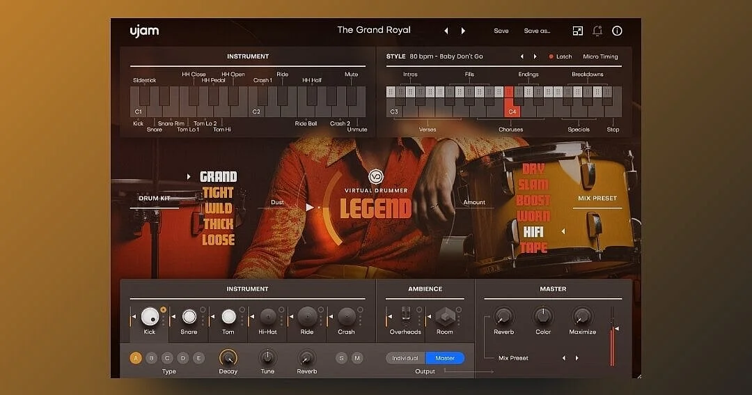752x395 pixels.
Task: Toggle the Latch switch
Action: pyautogui.click(x=561, y=56)
